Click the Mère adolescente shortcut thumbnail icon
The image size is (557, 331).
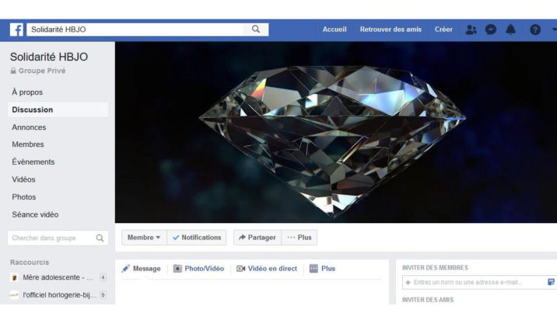pos(14,277)
